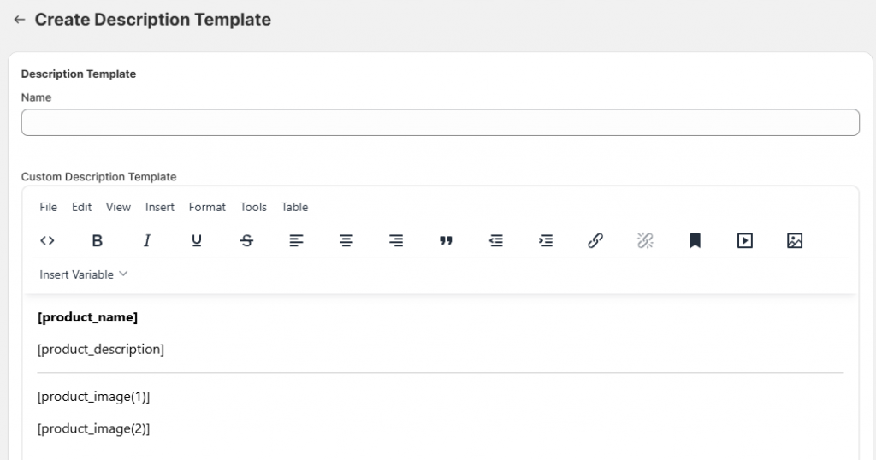Toggle bold formatting
Screen dimensions: 876x460
click(x=97, y=240)
